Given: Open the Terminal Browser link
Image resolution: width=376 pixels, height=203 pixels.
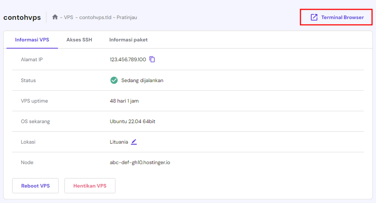Looking at the screenshot, I should tap(342, 17).
